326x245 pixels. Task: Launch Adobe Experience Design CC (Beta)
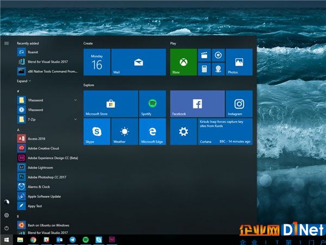[x=47, y=158]
